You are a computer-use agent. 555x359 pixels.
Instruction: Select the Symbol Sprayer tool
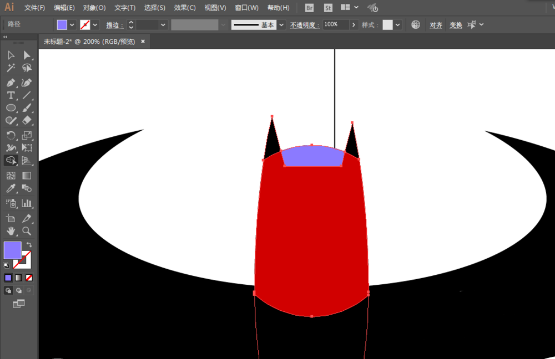(11, 203)
